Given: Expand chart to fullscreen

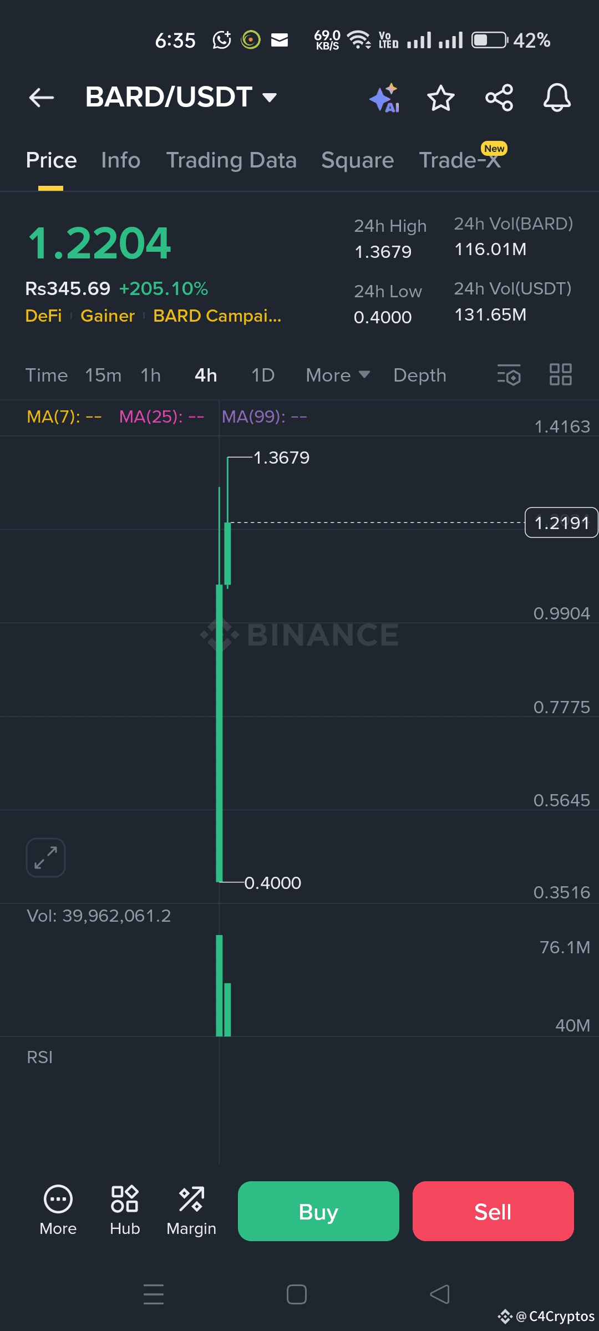Looking at the screenshot, I should click(x=45, y=857).
